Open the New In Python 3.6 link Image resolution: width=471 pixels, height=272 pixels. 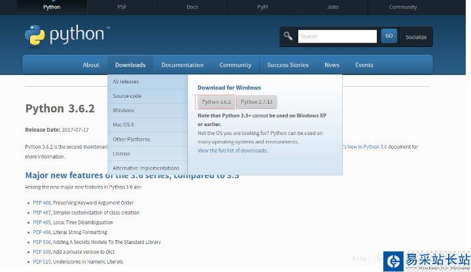[x=364, y=147]
